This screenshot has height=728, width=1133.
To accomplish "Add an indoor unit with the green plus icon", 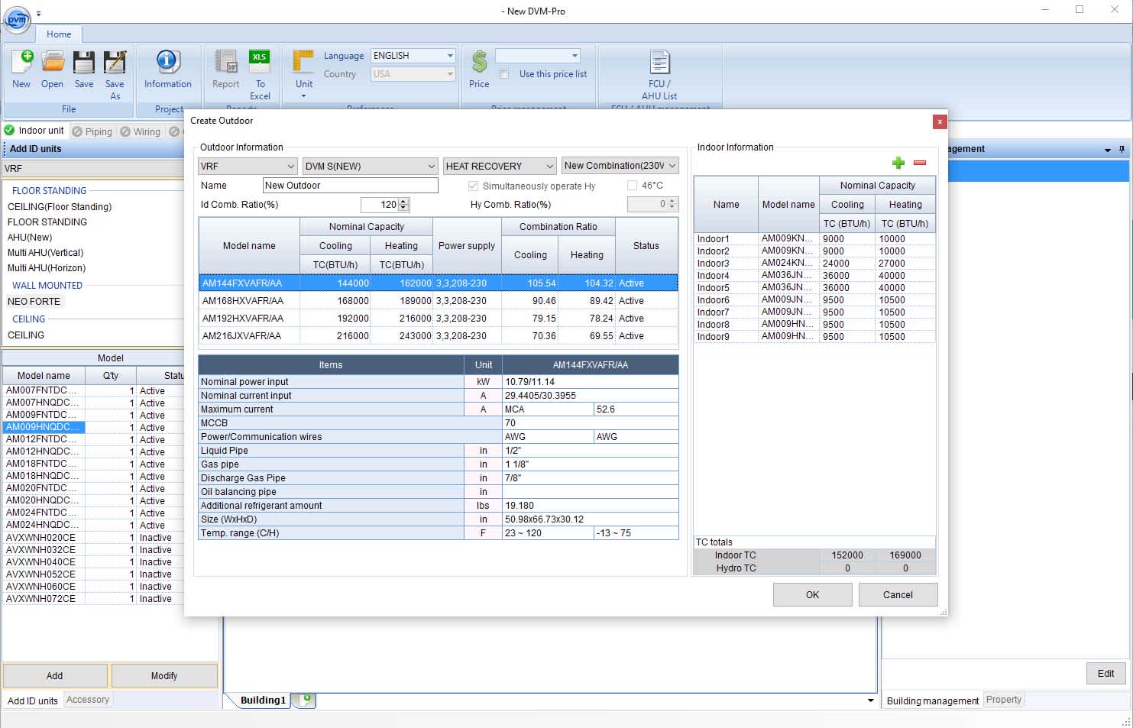I will [898, 163].
